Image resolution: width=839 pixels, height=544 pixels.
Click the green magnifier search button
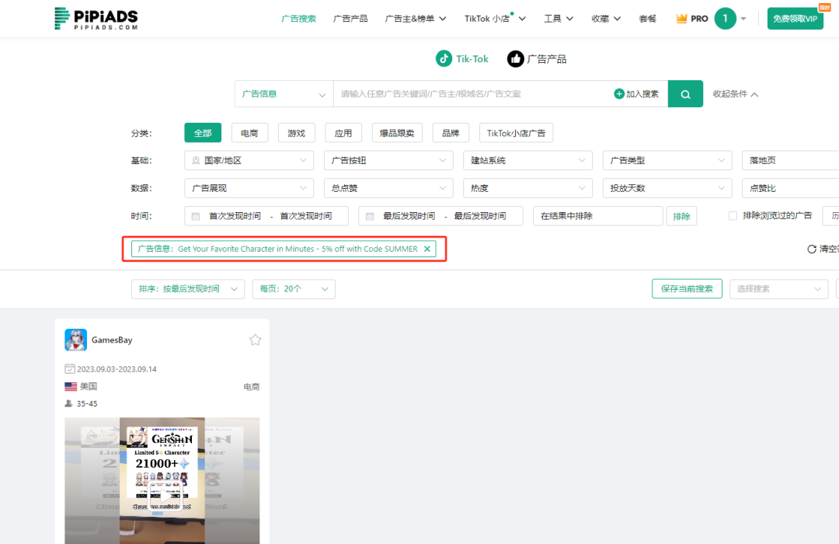[x=684, y=93]
